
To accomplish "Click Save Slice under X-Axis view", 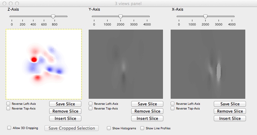I will click(230, 104).
